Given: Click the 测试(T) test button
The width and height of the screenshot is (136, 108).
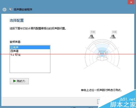Looking at the screenshot, I should coord(19,81).
